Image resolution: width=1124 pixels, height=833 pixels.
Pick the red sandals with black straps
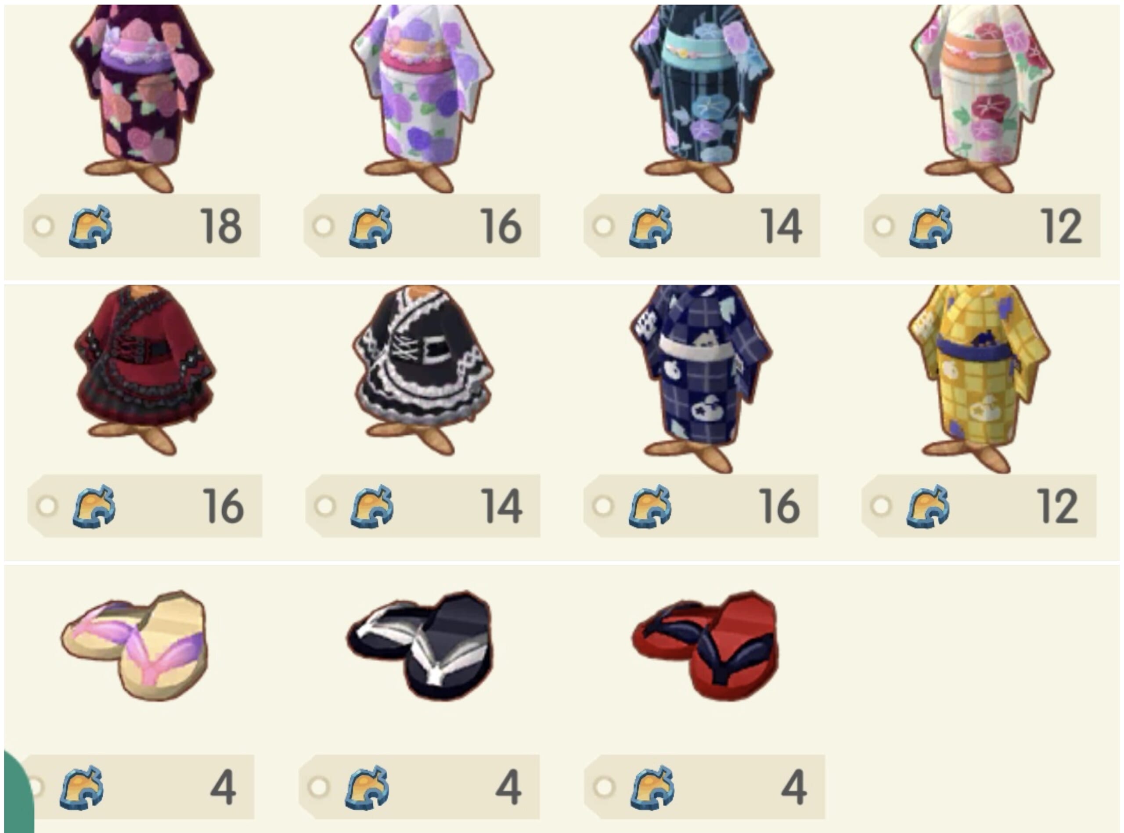click(x=705, y=645)
